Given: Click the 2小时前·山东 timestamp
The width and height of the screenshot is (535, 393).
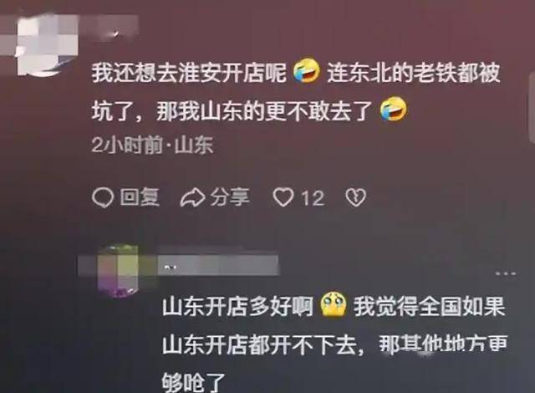Looking at the screenshot, I should click(x=152, y=145).
